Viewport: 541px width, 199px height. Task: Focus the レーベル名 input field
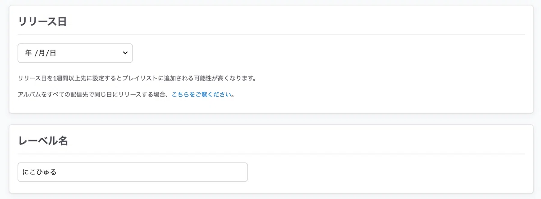pos(133,172)
